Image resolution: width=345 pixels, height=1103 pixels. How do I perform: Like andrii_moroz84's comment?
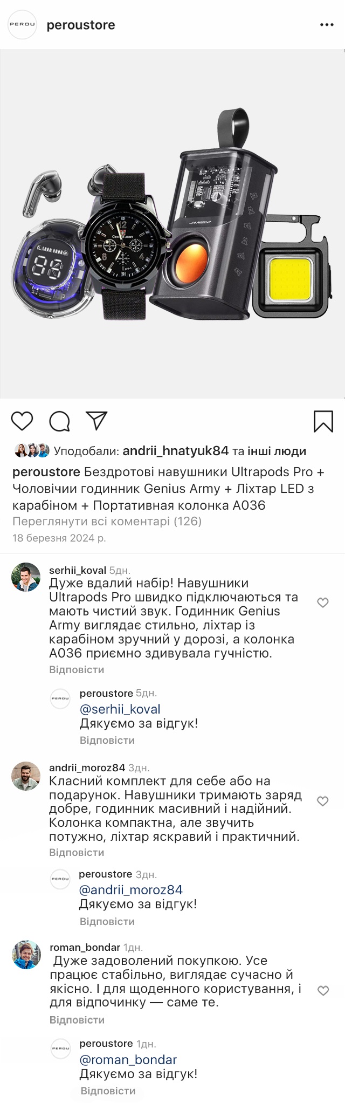click(x=322, y=801)
